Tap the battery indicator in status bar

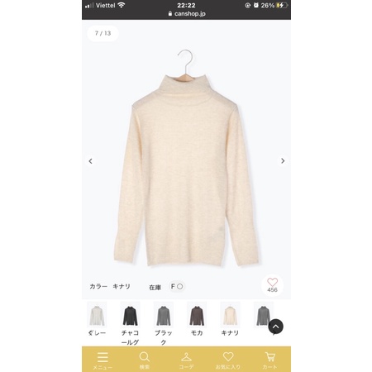(x=282, y=5)
